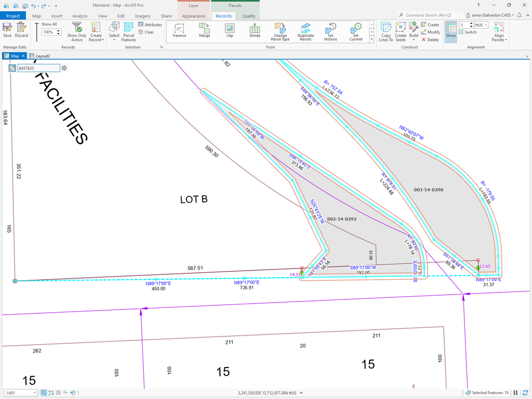Switch to the Analysis ribbon tab
Image resolution: width=532 pixels, height=399 pixels.
pyautogui.click(x=80, y=16)
